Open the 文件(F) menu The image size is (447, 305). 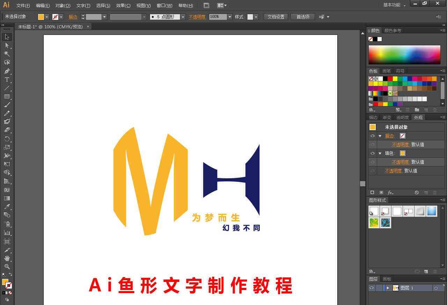coord(23,5)
